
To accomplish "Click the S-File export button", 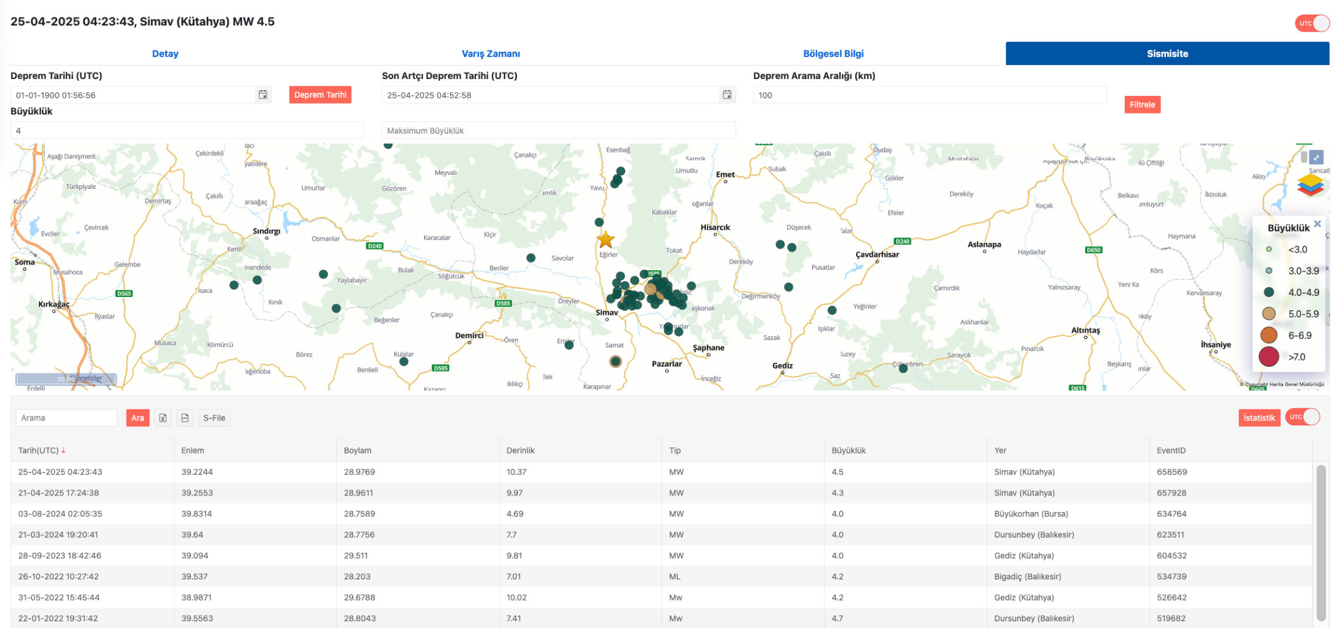I will [214, 418].
